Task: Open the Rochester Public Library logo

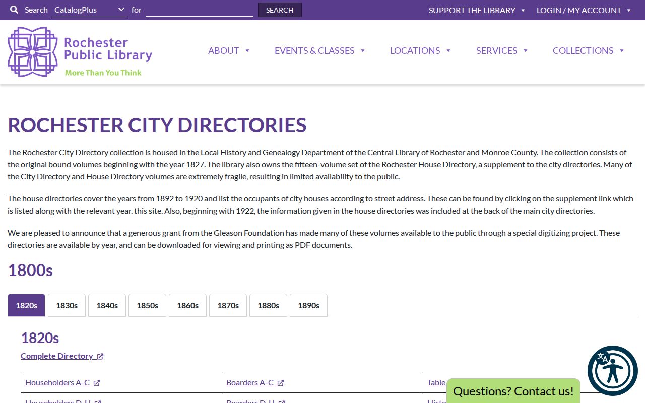Action: [80, 52]
